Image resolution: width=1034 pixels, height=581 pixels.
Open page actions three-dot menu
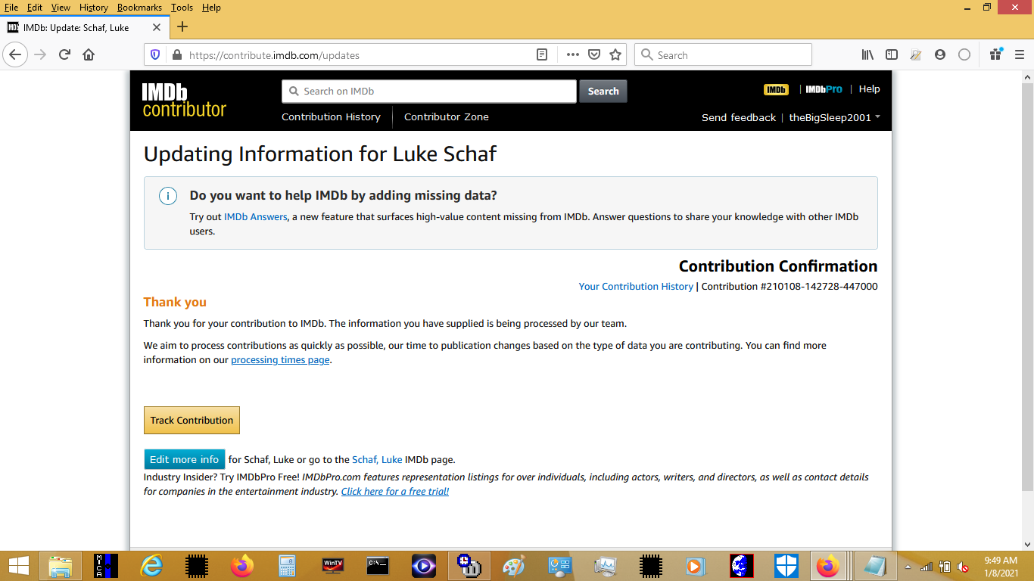573,54
